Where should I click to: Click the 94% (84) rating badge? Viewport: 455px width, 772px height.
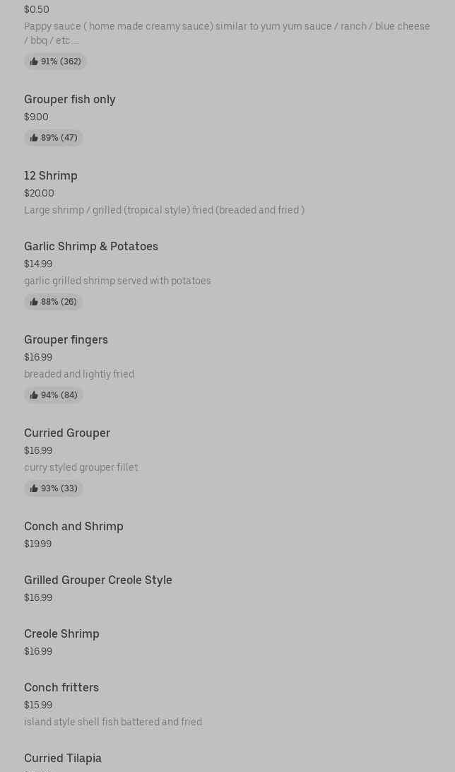[x=54, y=395]
